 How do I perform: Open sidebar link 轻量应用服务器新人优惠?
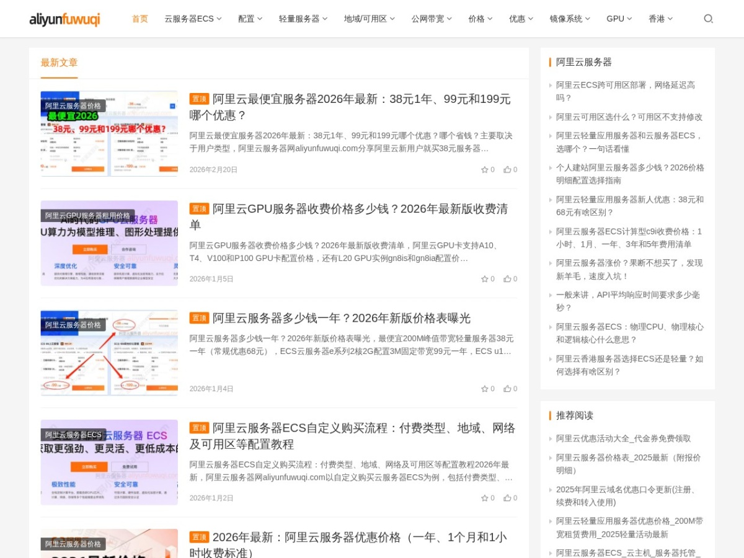tap(630, 206)
